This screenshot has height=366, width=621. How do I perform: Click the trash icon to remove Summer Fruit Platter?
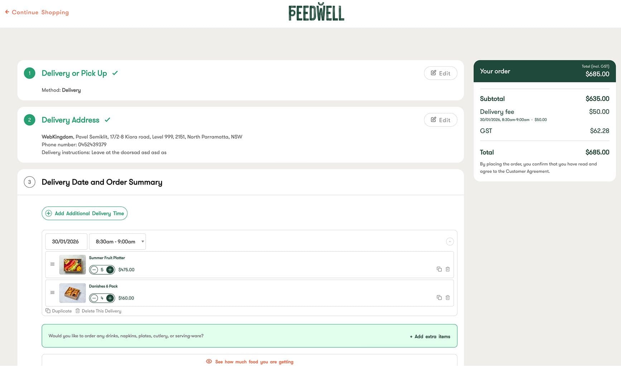[x=448, y=269]
